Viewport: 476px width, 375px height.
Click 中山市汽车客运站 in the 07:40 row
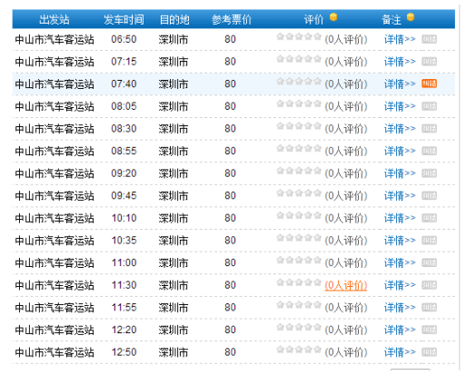55,84
